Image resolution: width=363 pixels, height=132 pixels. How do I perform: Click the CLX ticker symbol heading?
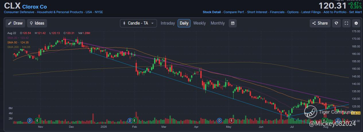pyautogui.click(x=12, y=6)
